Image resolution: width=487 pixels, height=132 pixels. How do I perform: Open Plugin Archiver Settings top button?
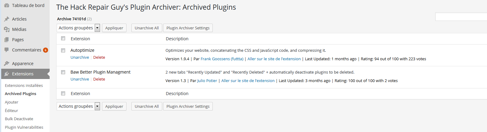pos(188,28)
